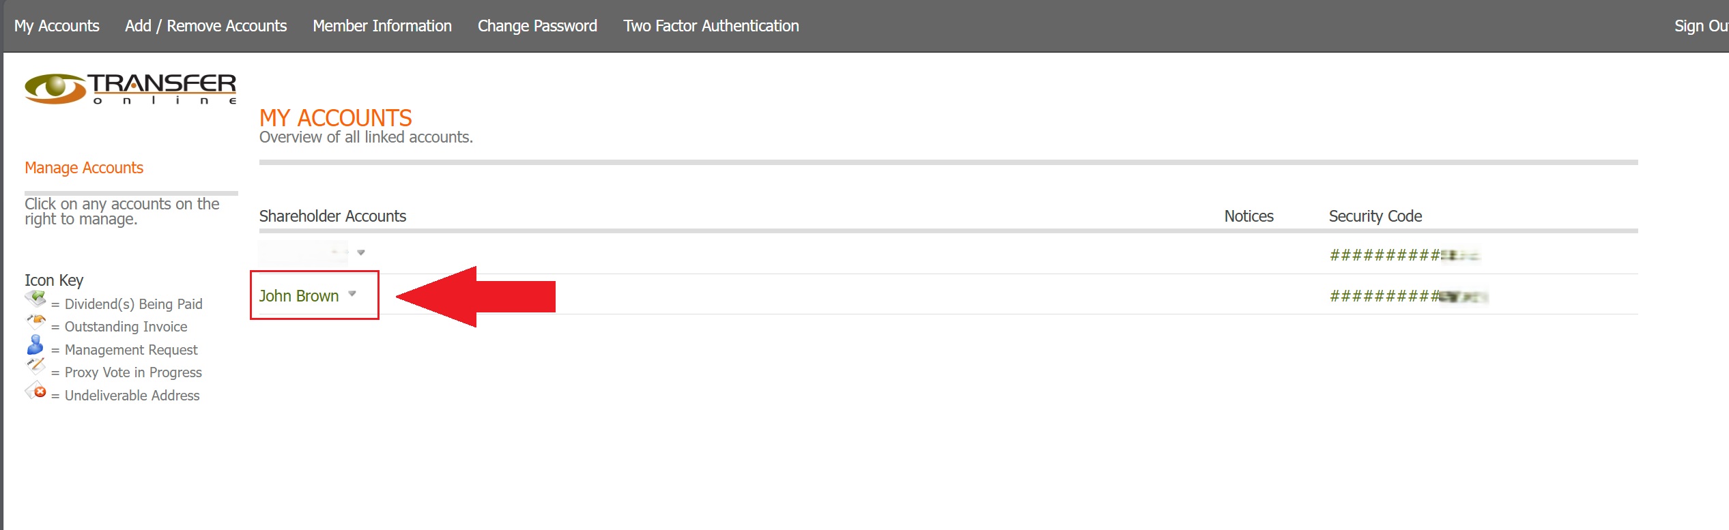Expand the first blurred account dropdown arrow
The height and width of the screenshot is (530, 1729).
click(x=361, y=252)
